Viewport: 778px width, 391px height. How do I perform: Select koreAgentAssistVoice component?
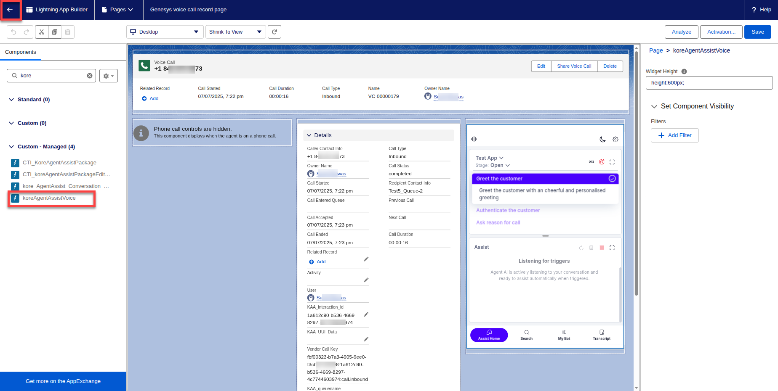click(x=49, y=198)
